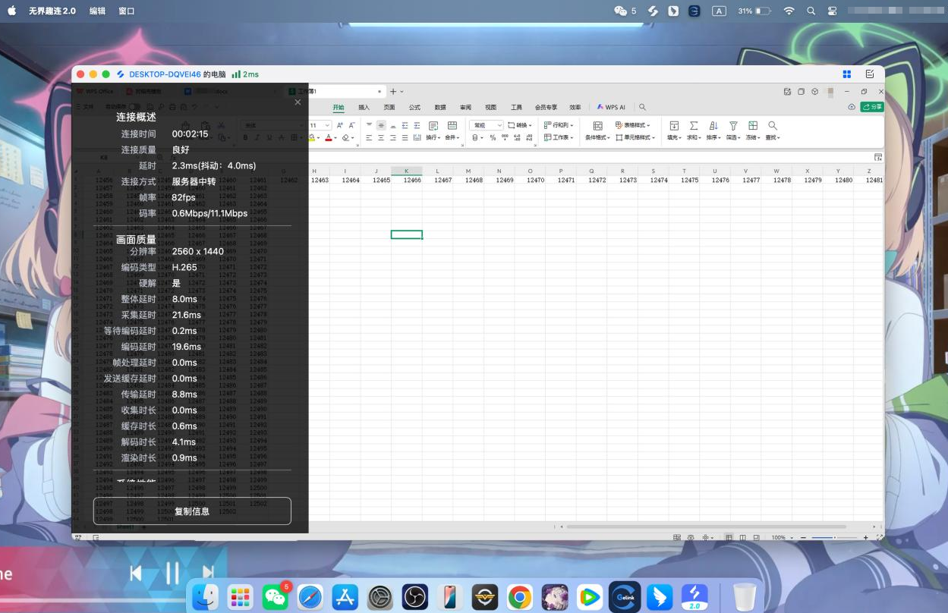Click the 复制信息 (Copy info) button
Image resolution: width=948 pixels, height=613 pixels.
point(192,511)
